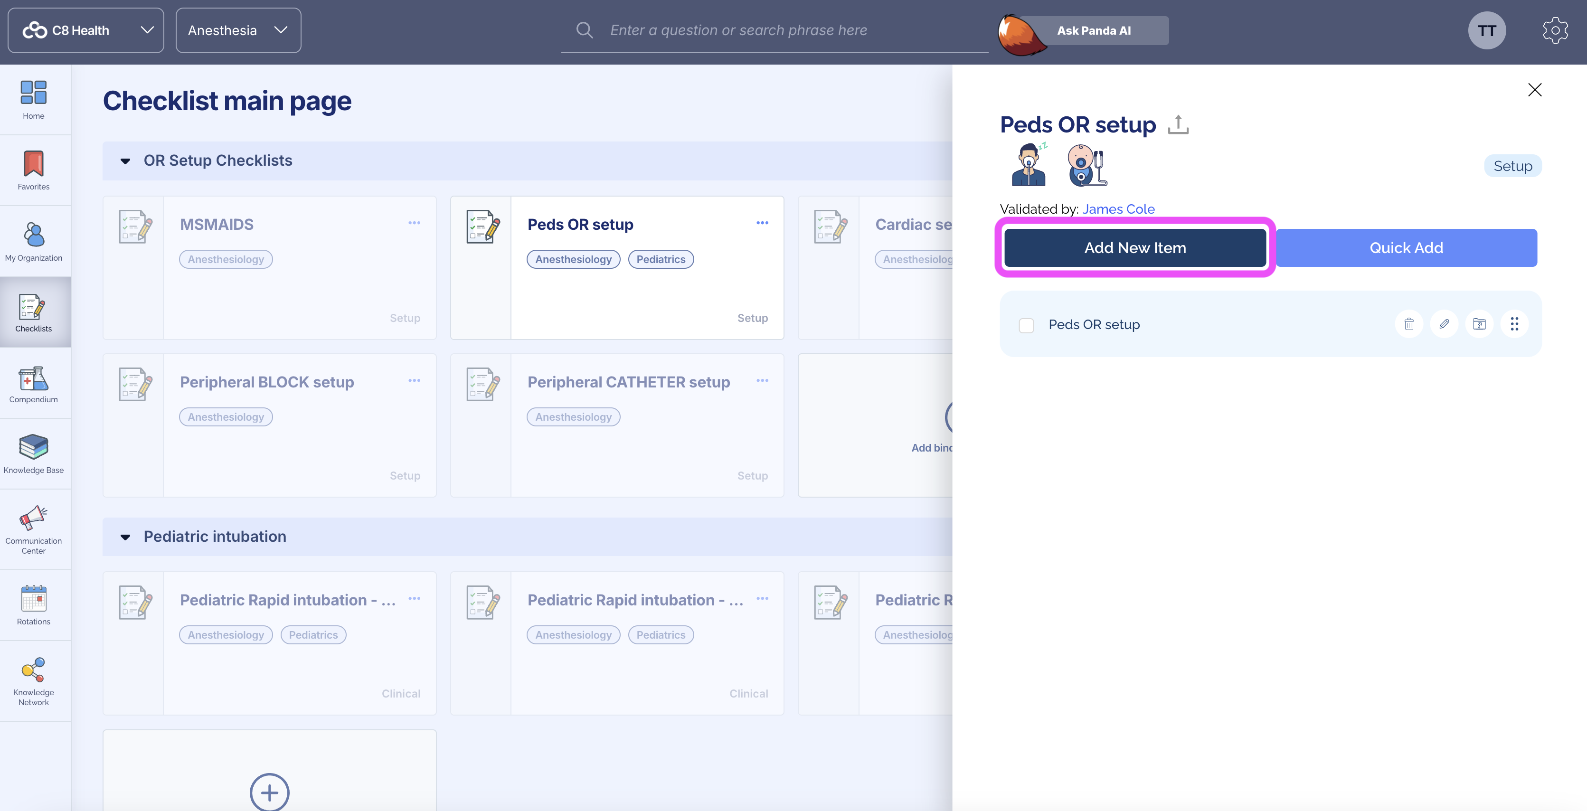Screen dimensions: 1587x811
Task: Click the Peripheral BLOCK setup title
Action: tap(267, 382)
